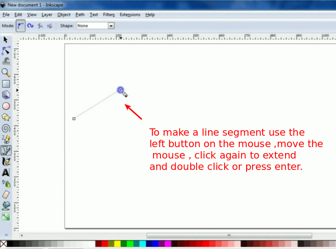Screen dimensions: 336x249
Task: Open the Filters menu
Action: (109, 15)
